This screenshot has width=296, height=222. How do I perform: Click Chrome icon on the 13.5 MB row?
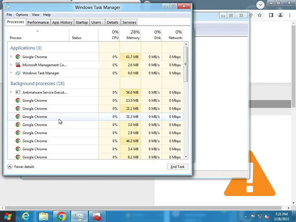click(x=18, y=100)
